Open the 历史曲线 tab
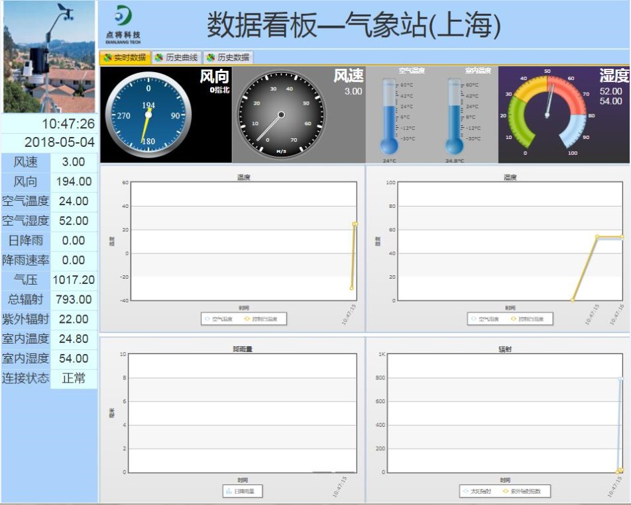 (x=176, y=58)
